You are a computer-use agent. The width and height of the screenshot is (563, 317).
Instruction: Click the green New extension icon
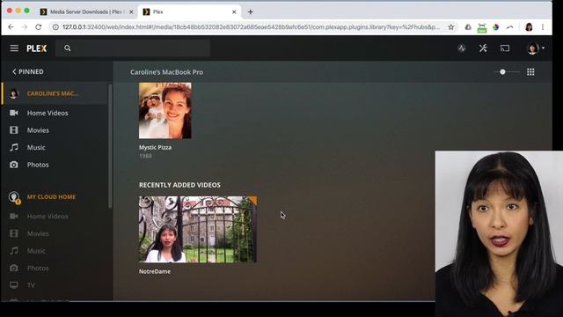click(482, 27)
